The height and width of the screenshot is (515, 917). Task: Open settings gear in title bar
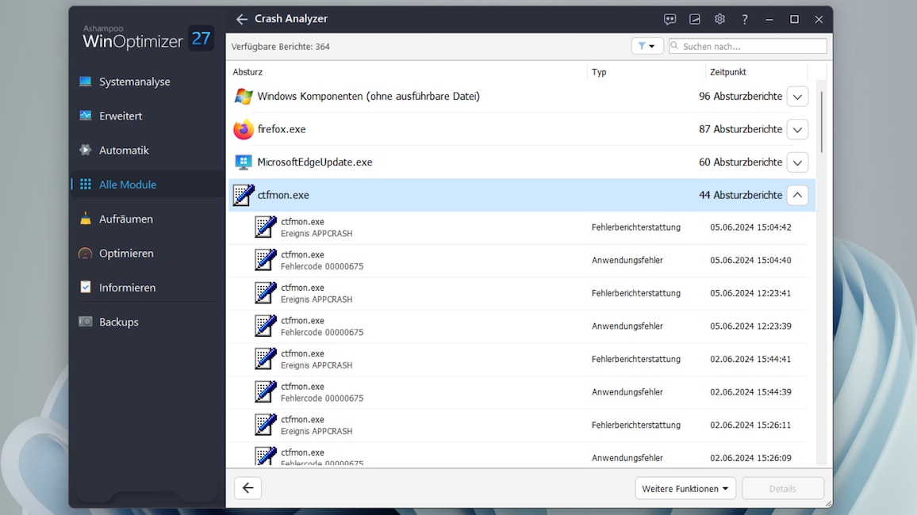pyautogui.click(x=719, y=19)
